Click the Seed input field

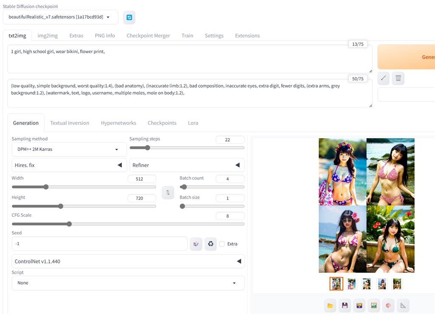(99, 244)
